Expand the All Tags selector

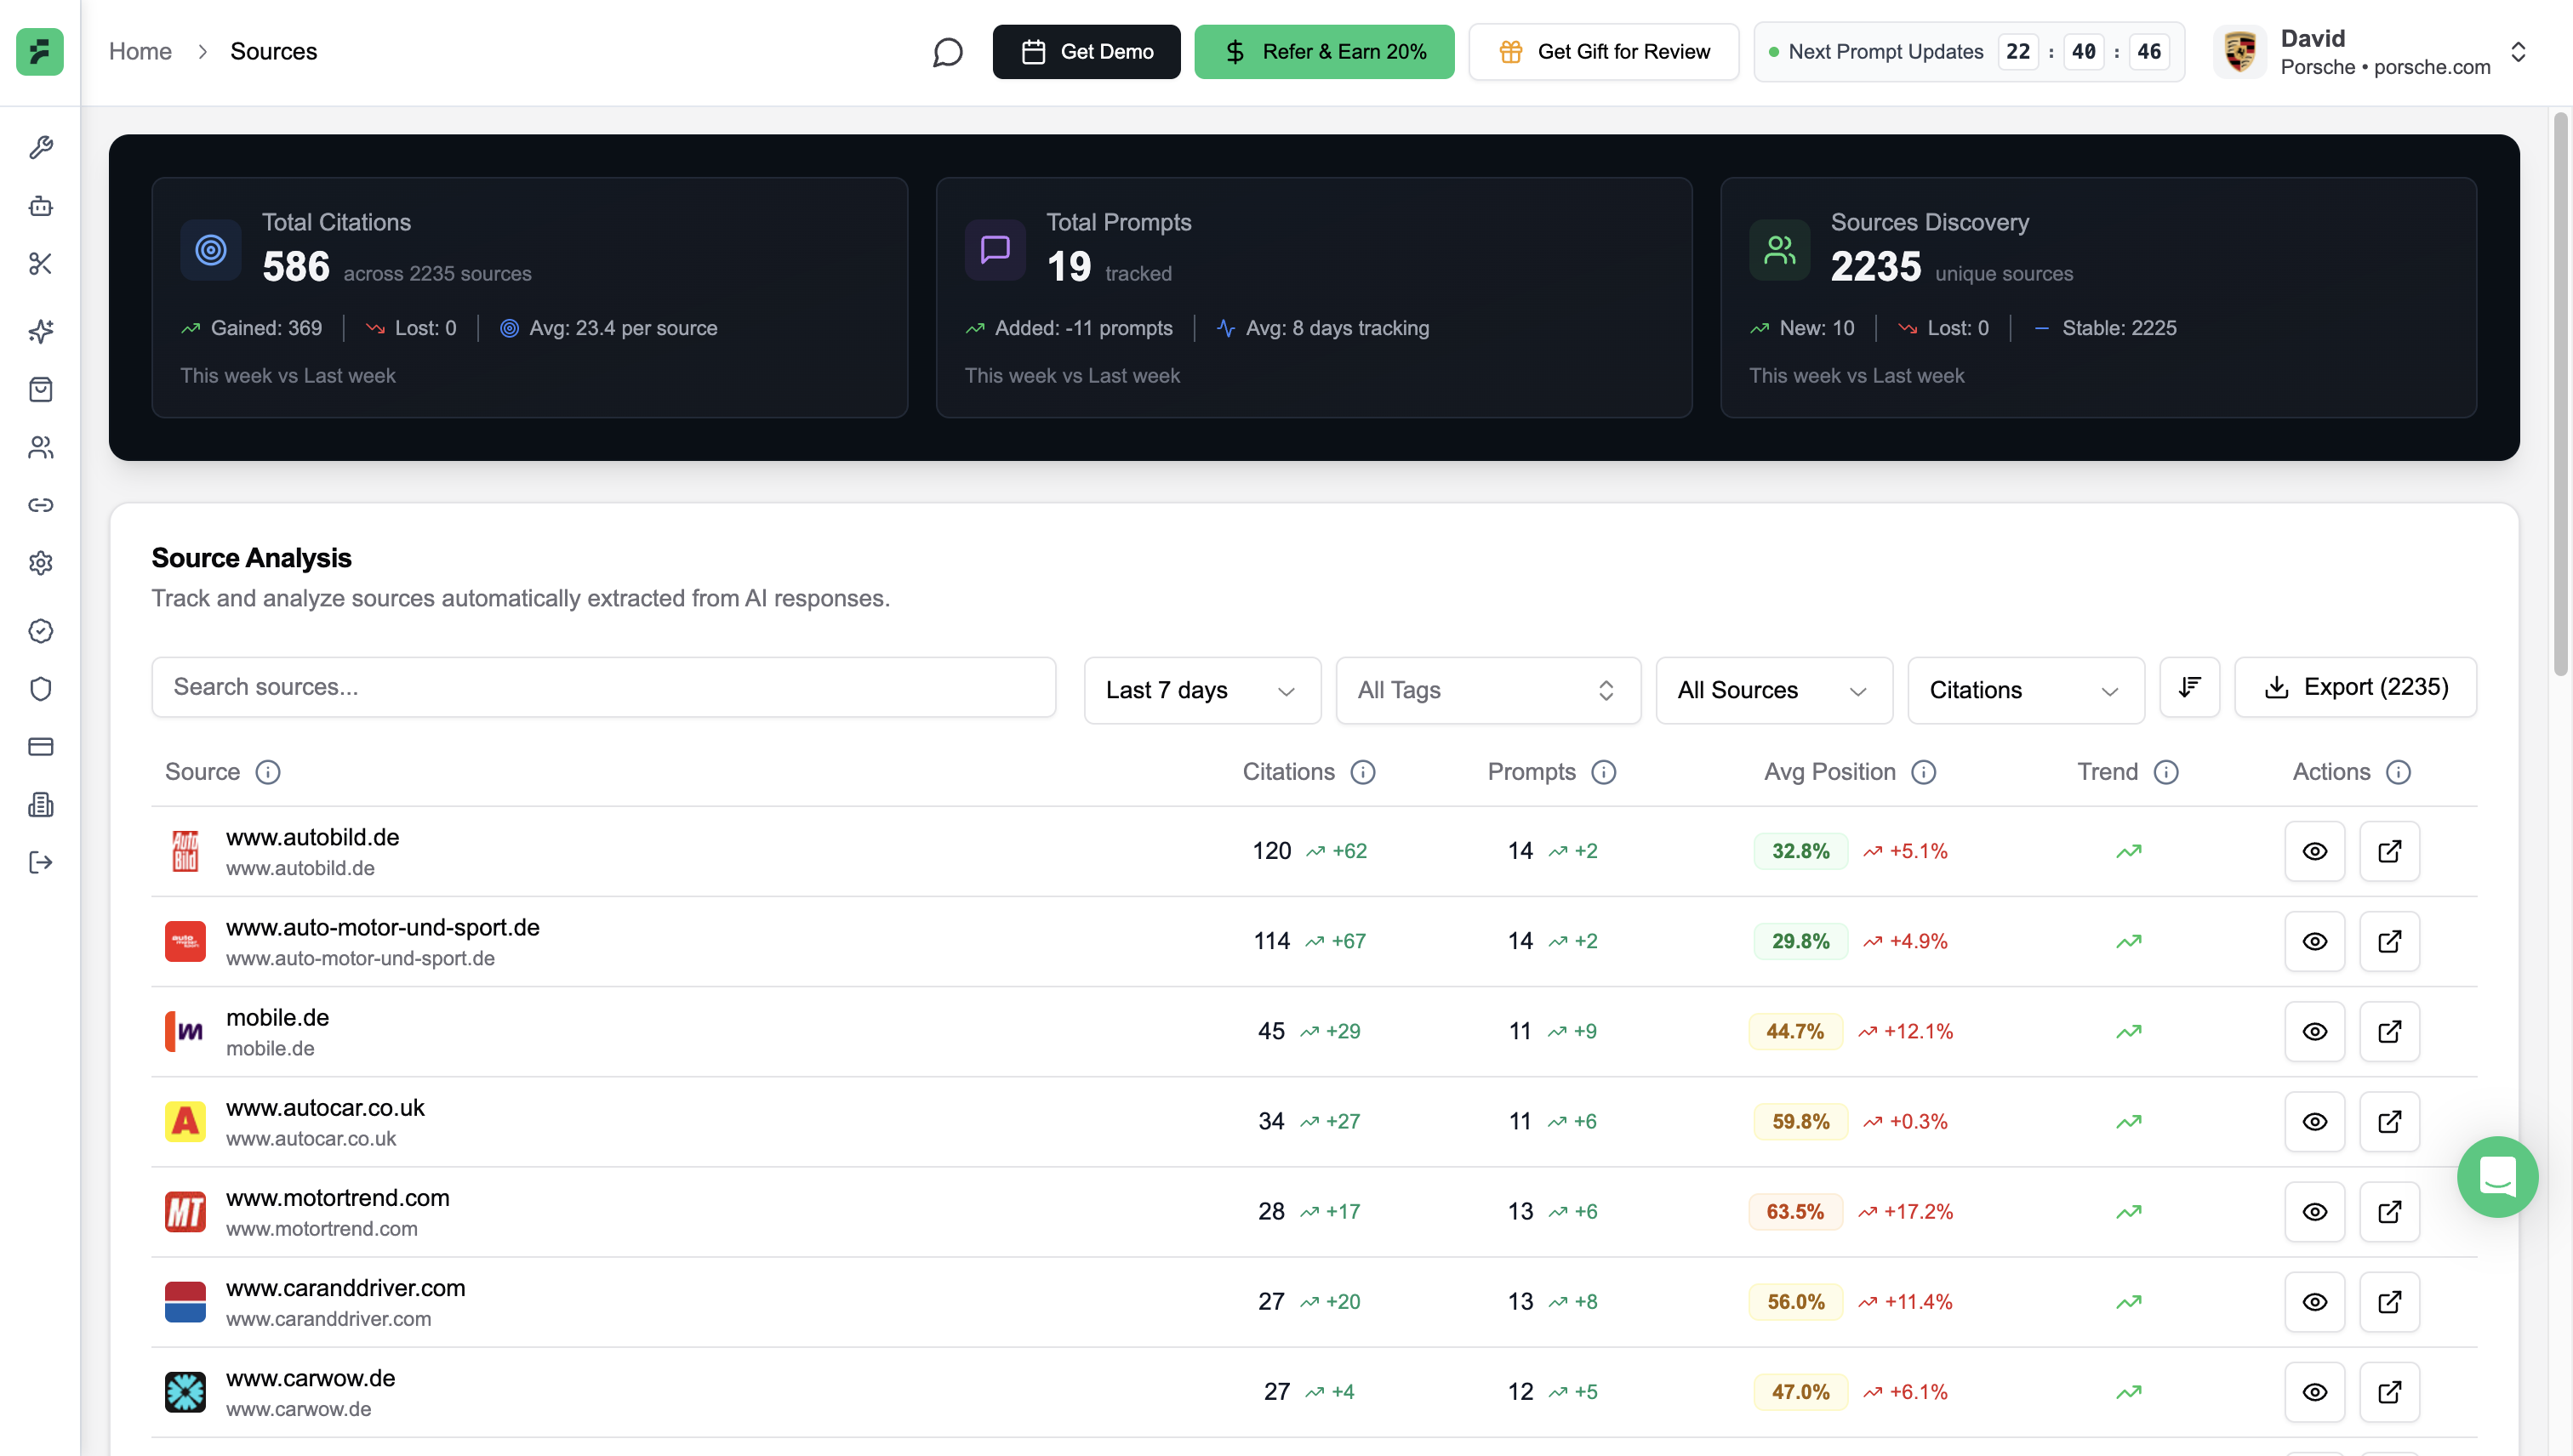pyautogui.click(x=1486, y=690)
